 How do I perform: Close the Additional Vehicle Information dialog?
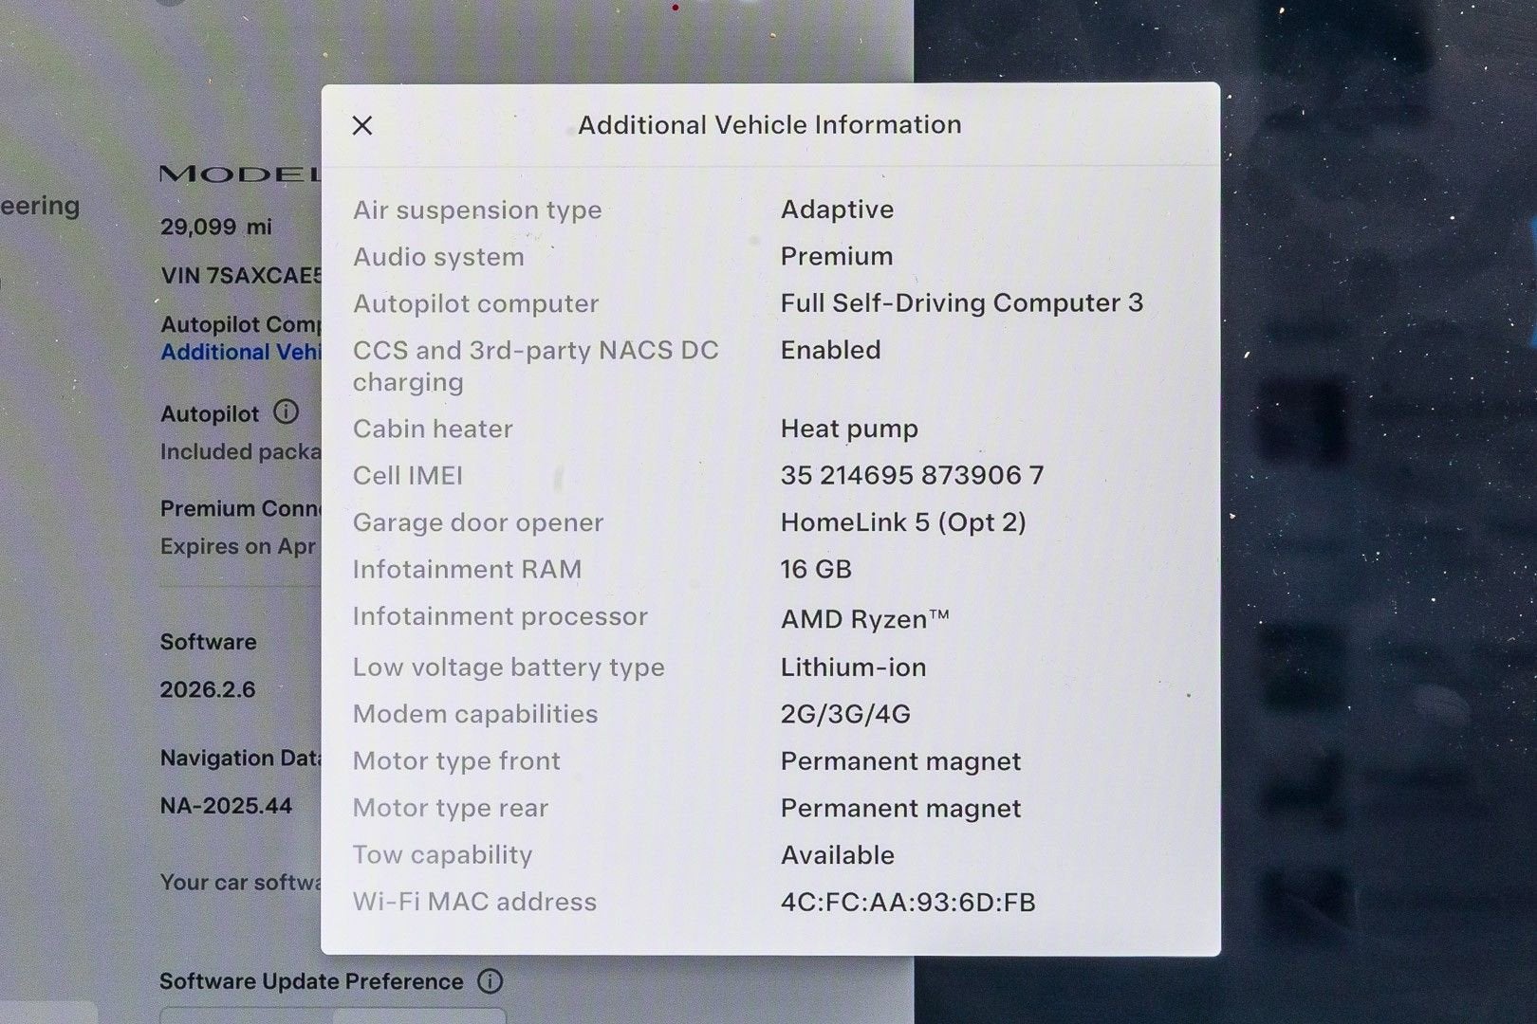pos(361,124)
